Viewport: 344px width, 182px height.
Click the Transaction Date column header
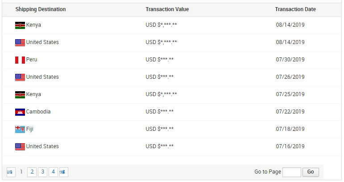click(295, 9)
